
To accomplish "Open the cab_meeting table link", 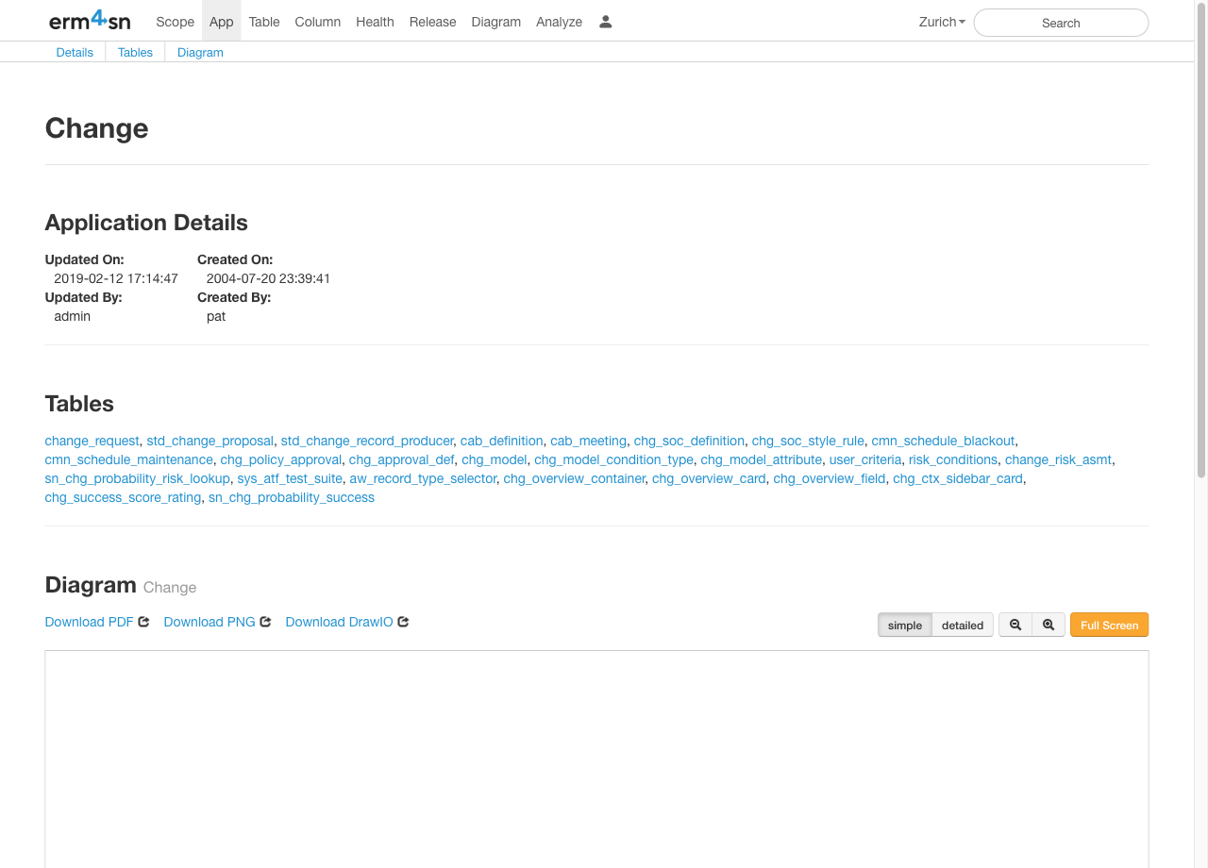I will 588,441.
